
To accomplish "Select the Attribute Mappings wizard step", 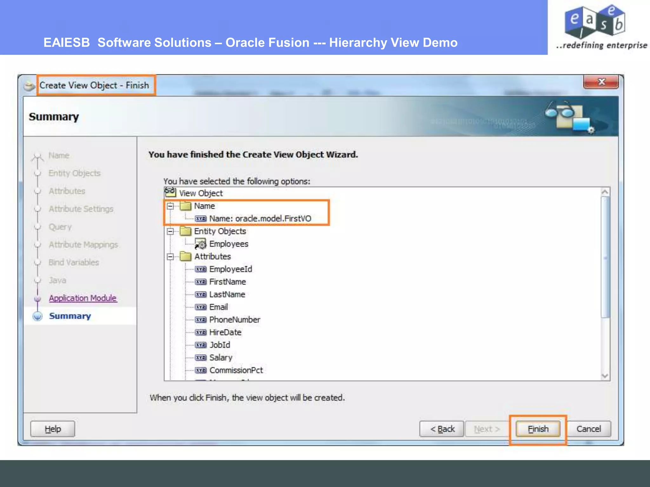I will 83,244.
